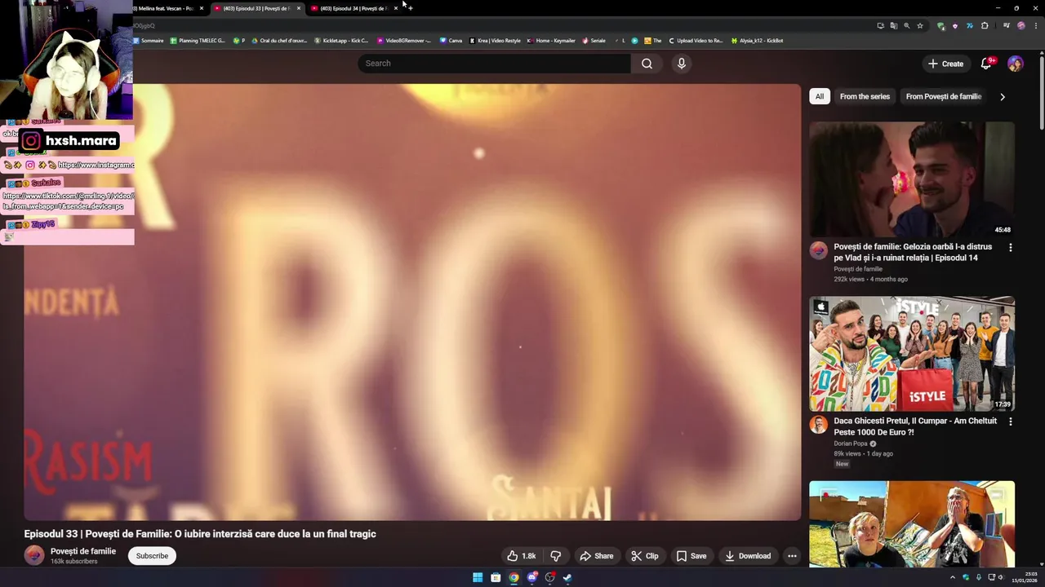Image resolution: width=1045 pixels, height=587 pixels.
Task: Click the Clip button
Action: coord(644,556)
